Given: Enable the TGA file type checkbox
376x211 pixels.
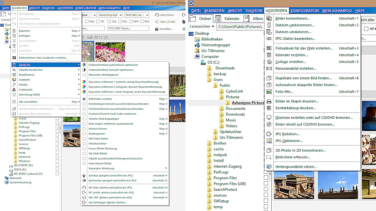Looking at the screenshot, I should coord(109,22).
